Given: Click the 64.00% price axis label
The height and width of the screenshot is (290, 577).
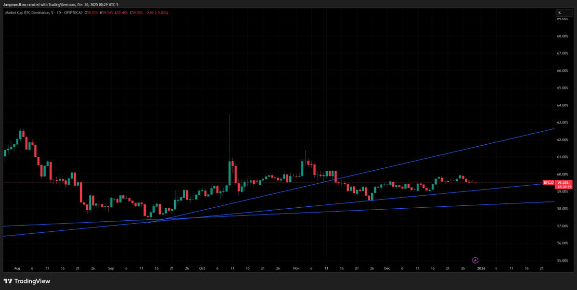Looking at the screenshot, I should (x=562, y=105).
